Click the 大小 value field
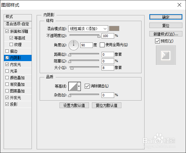The height and width of the screenshot is (153, 186). click(108, 68)
